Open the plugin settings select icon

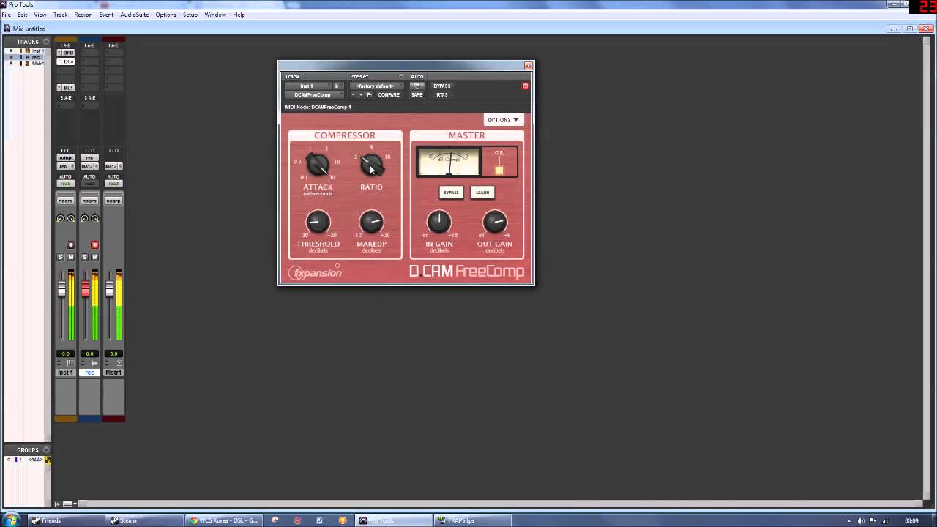(369, 95)
